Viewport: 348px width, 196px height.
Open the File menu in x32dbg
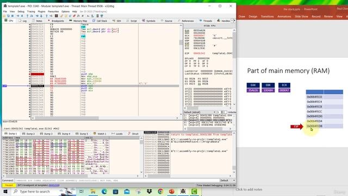pos(5,11)
